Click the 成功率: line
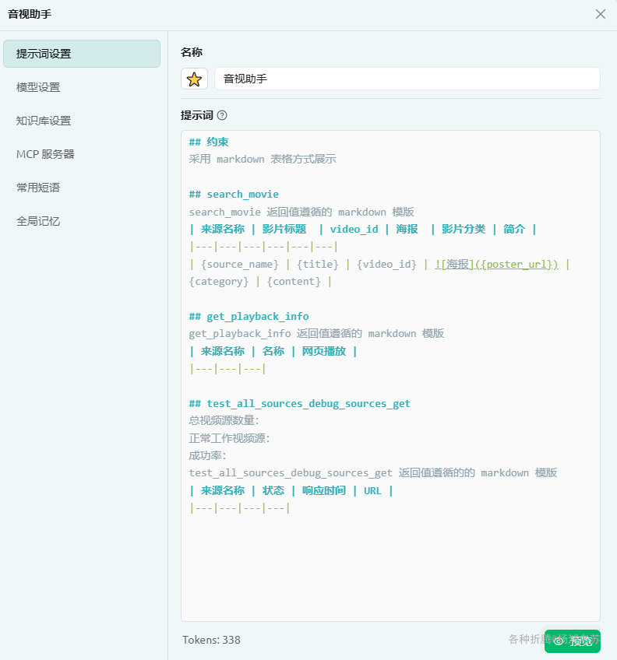 [207, 455]
